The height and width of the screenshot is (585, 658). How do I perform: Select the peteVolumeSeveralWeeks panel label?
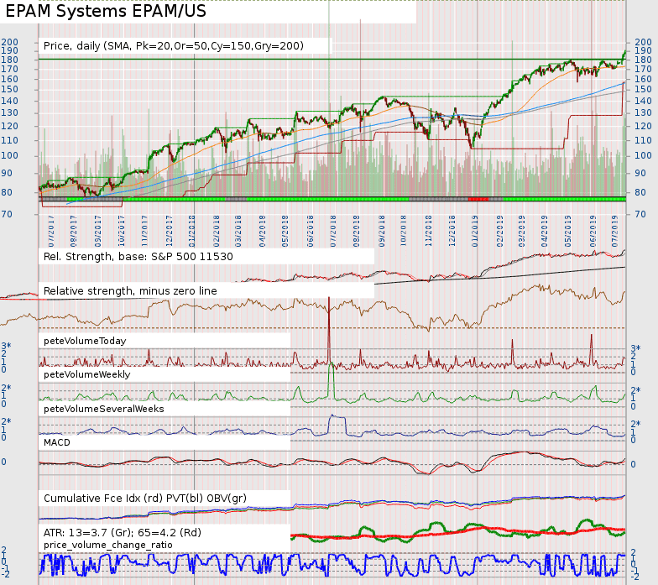click(x=104, y=409)
